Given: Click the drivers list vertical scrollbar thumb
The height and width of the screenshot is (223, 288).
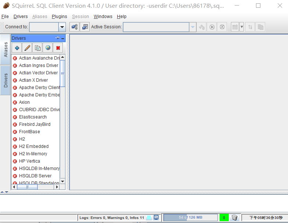Looking at the screenshot, I should click(x=63, y=73).
